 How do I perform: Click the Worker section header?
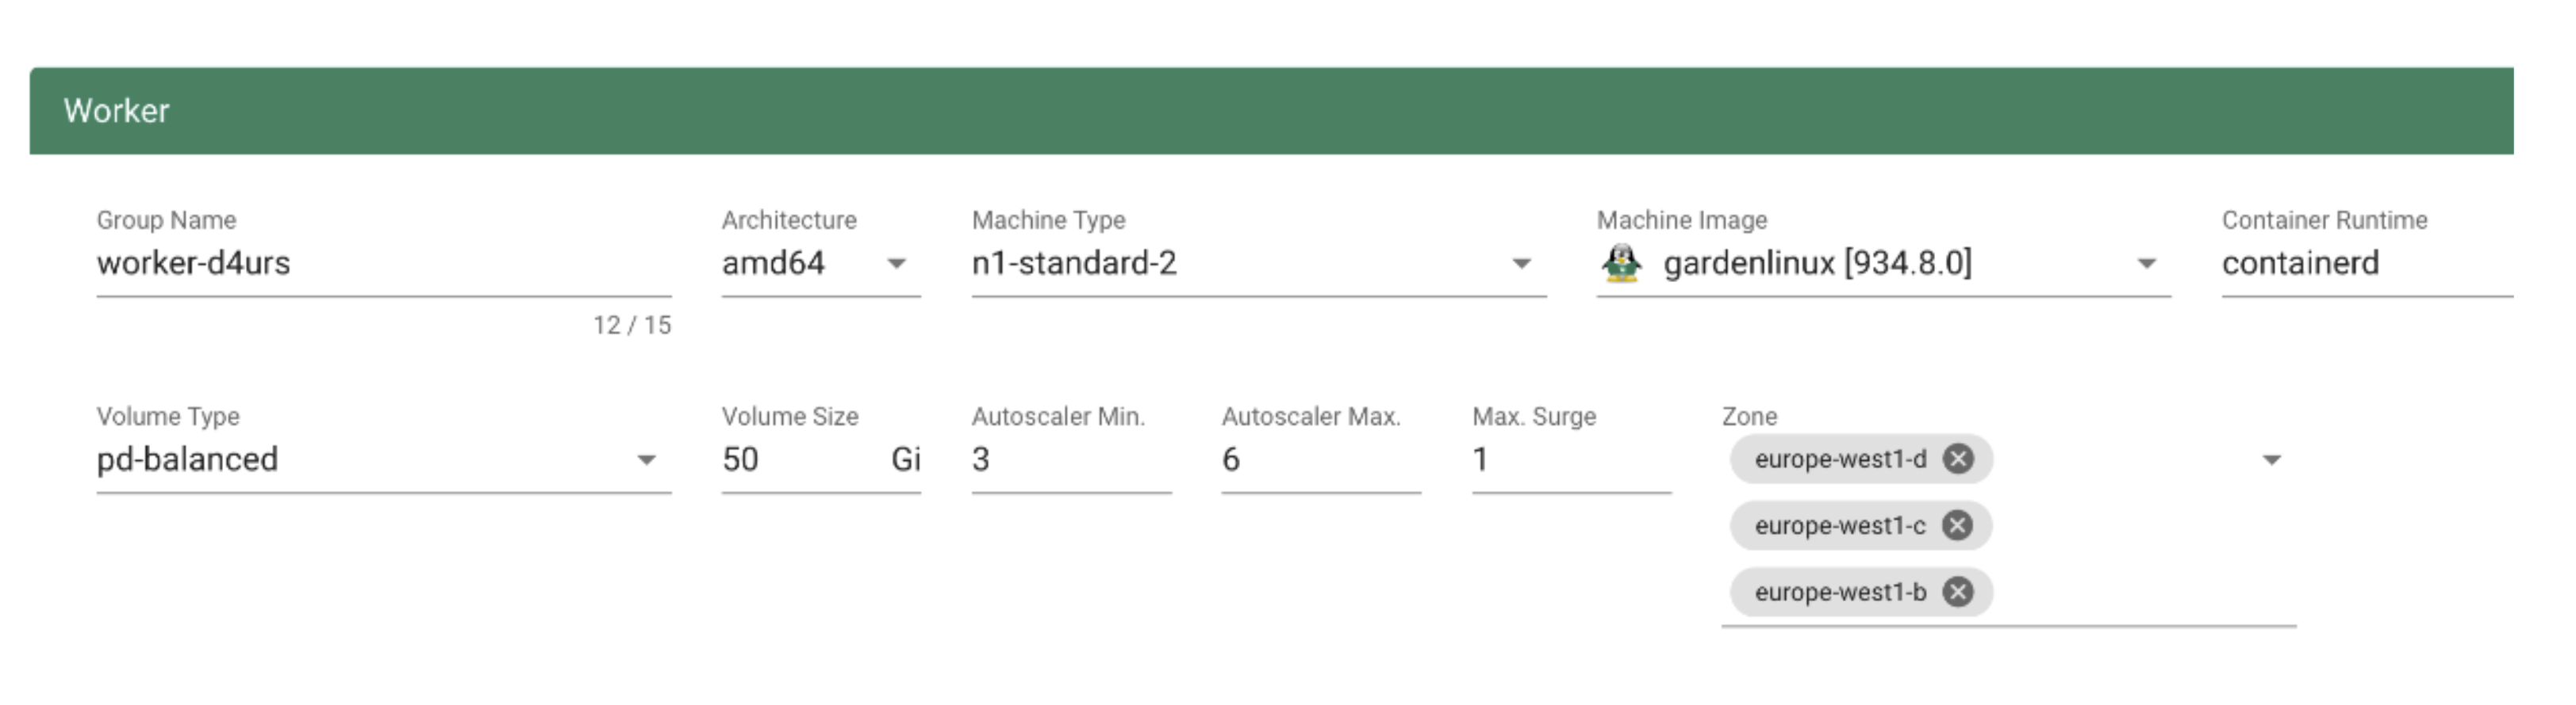(x=1270, y=111)
